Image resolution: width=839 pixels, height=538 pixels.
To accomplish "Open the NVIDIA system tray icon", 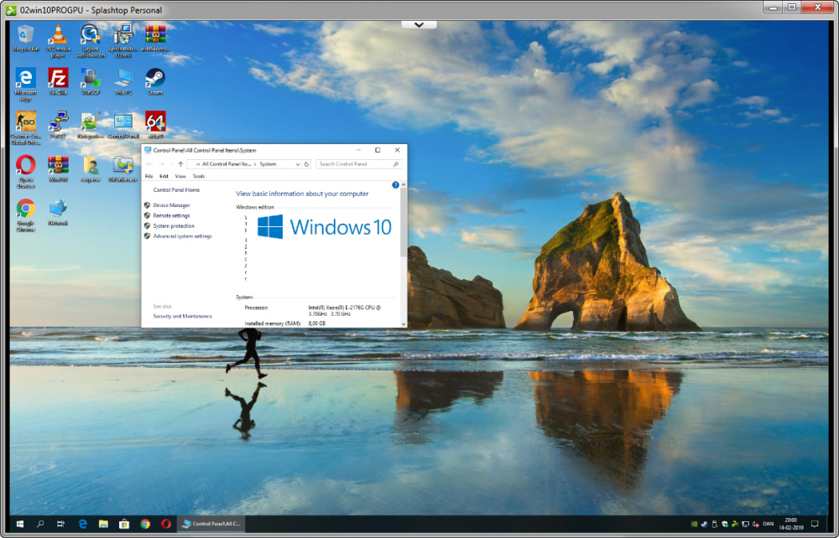I will (694, 524).
